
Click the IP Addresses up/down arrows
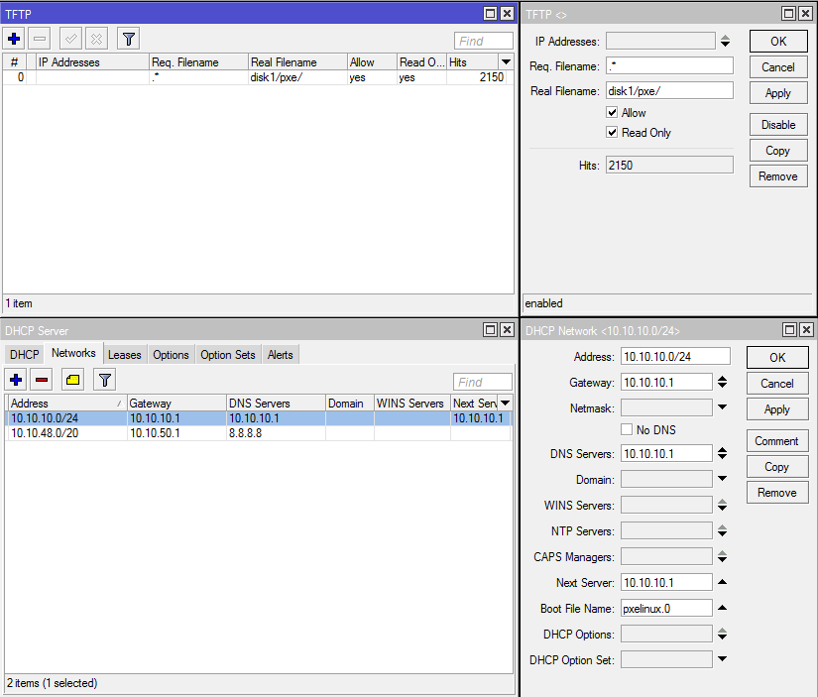coord(725,41)
